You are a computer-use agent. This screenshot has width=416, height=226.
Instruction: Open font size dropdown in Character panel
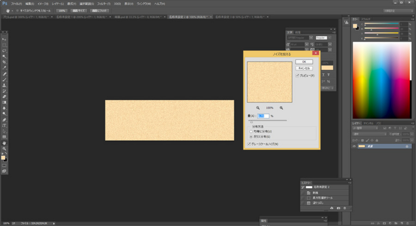pos(307,44)
